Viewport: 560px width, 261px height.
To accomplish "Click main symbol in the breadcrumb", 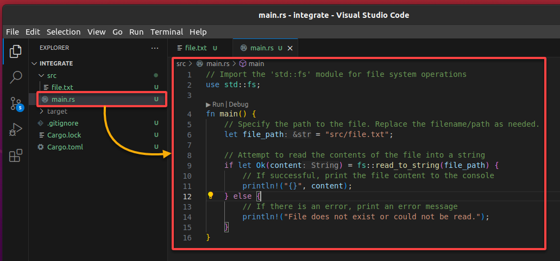I will pyautogui.click(x=256, y=64).
